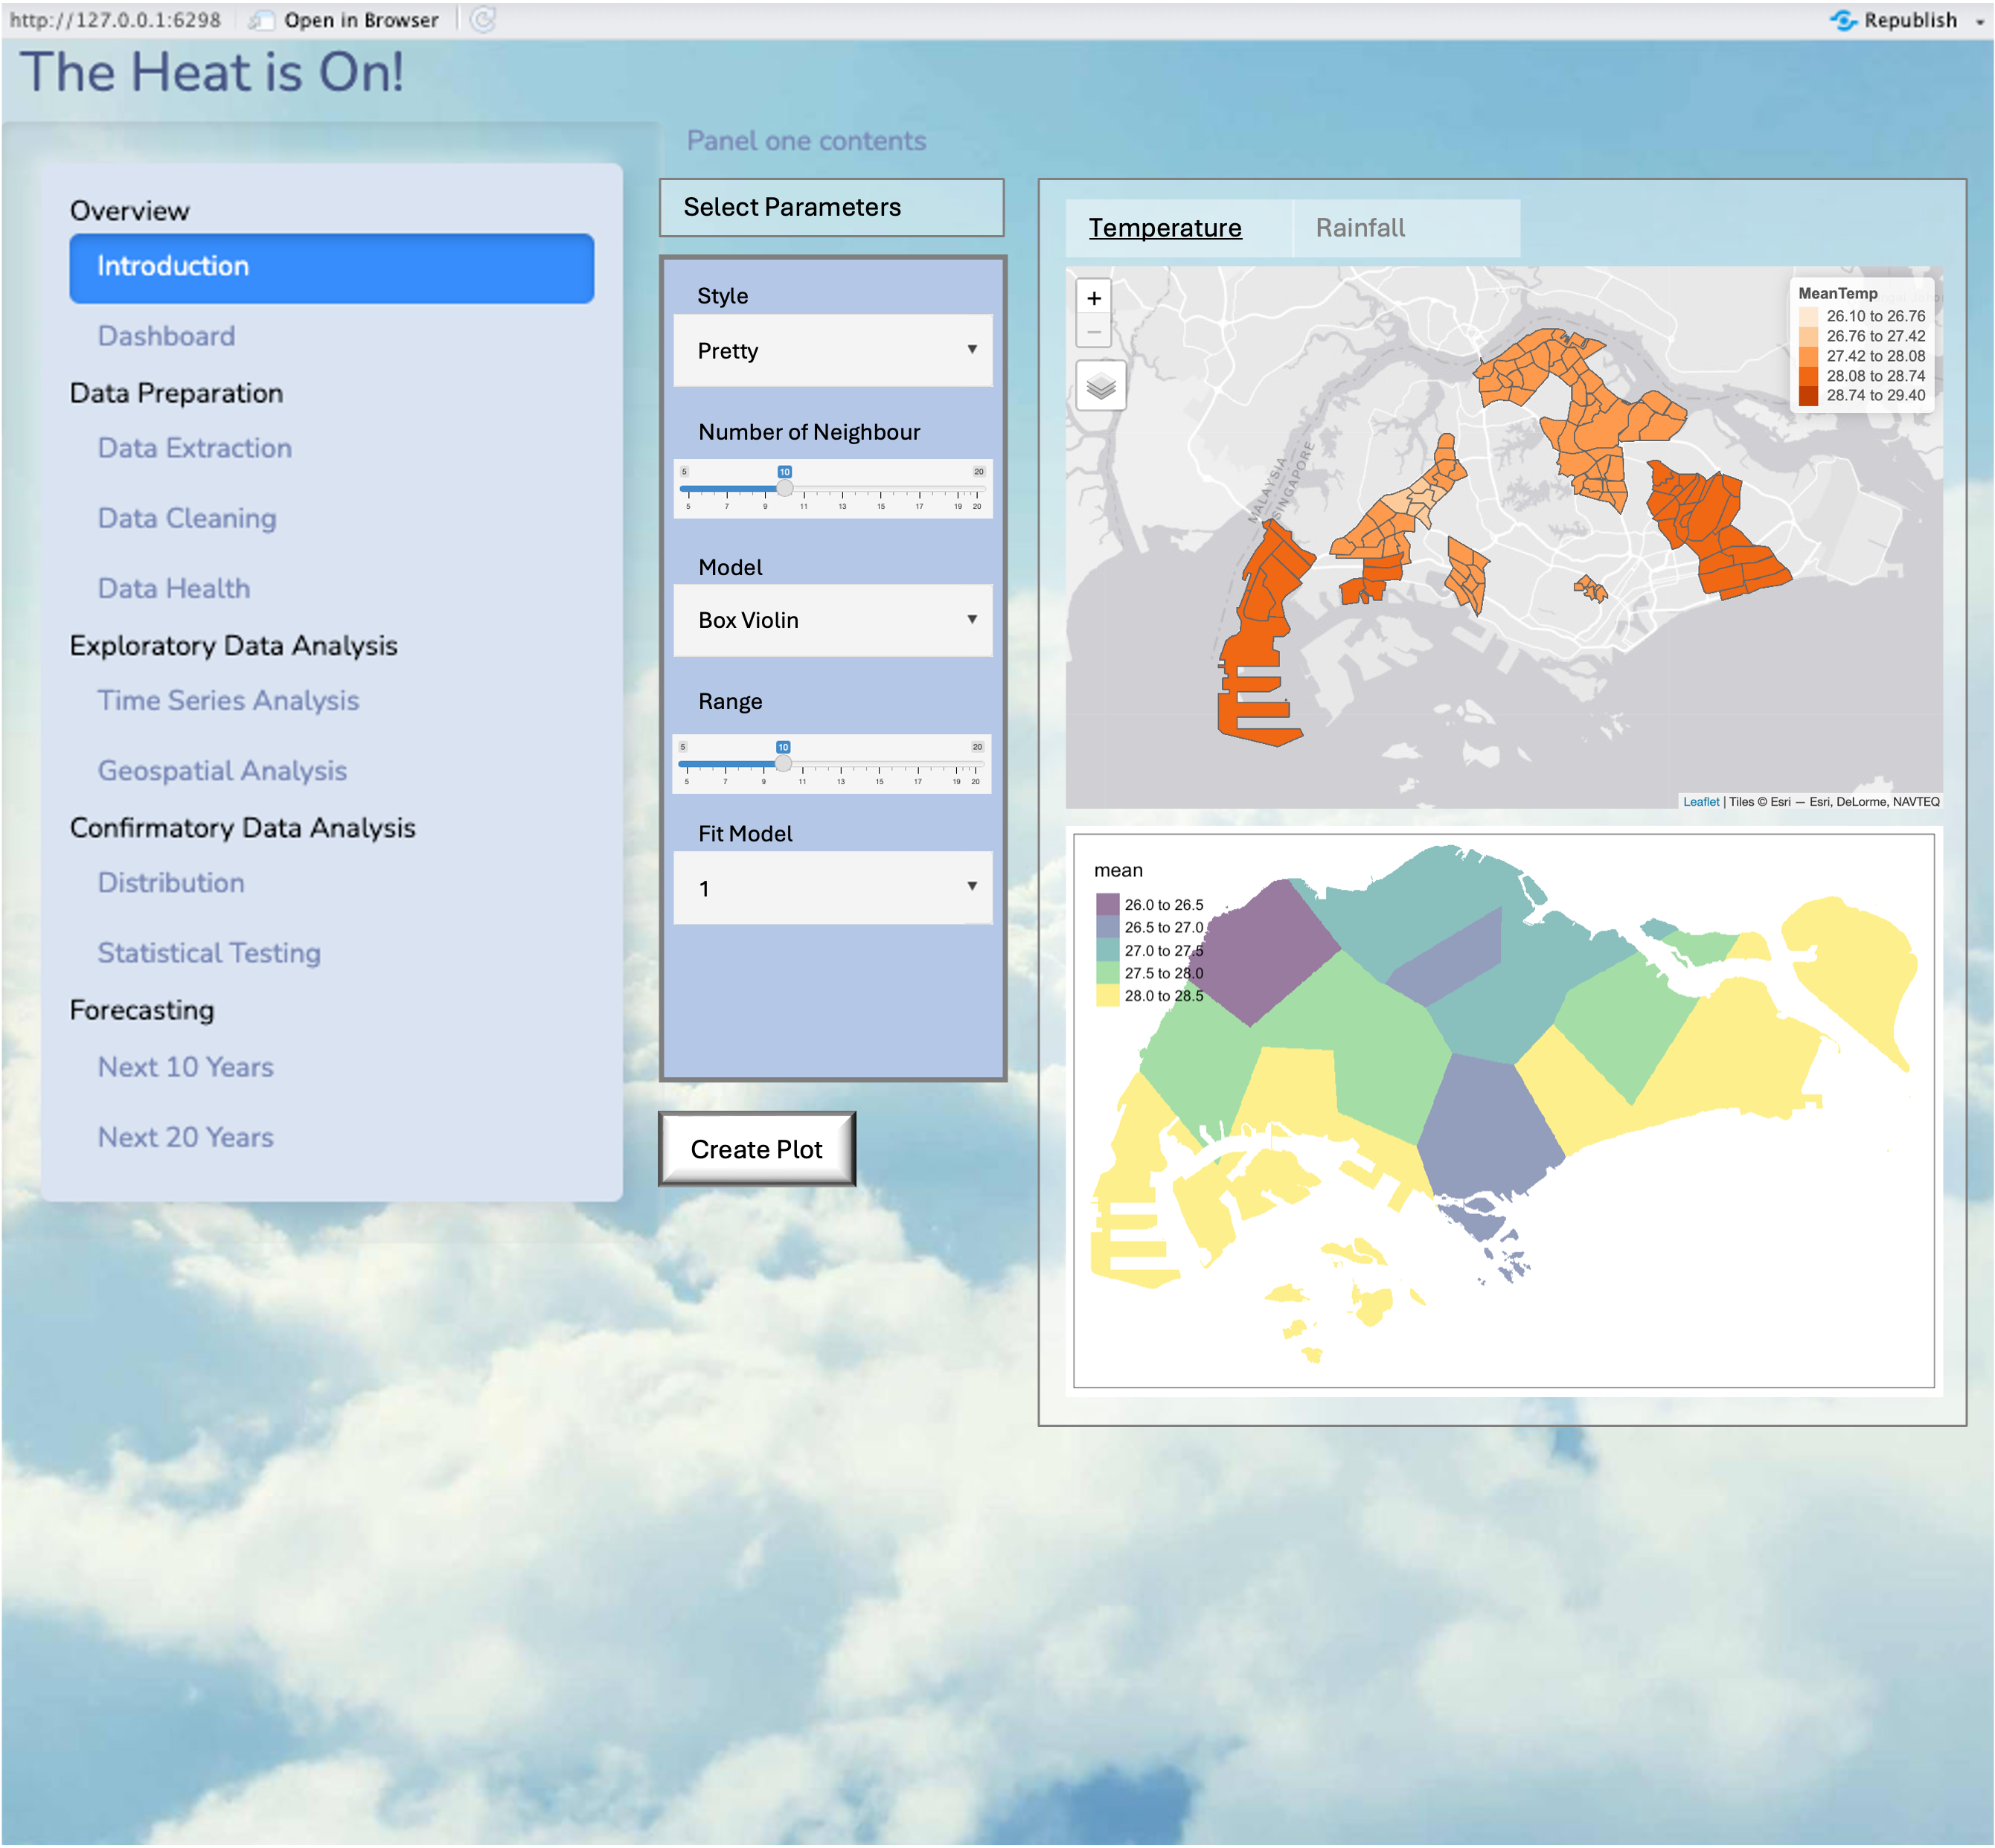The height and width of the screenshot is (1848, 1995).
Task: Open the Model dropdown showing Box Violin
Action: click(x=832, y=620)
